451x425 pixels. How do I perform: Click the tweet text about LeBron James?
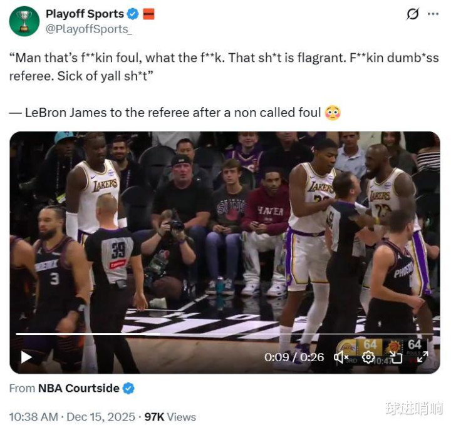click(x=175, y=113)
